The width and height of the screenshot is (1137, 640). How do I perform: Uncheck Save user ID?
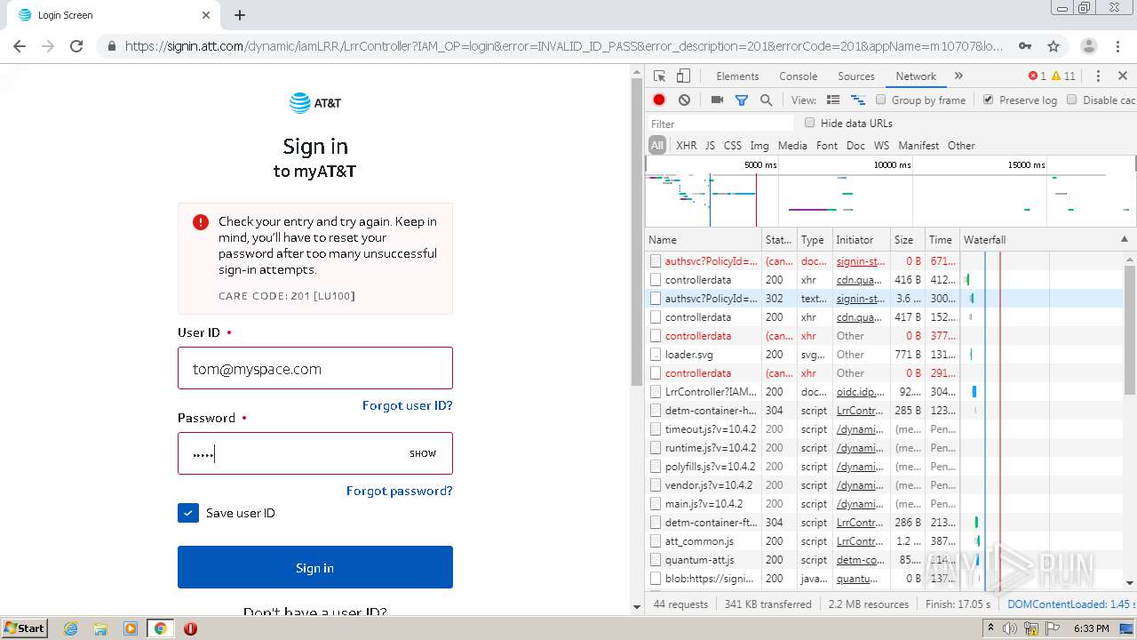pyautogui.click(x=188, y=513)
